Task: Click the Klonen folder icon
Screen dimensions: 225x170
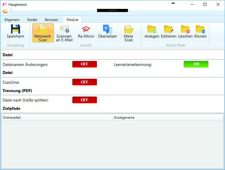Action: coord(200,29)
